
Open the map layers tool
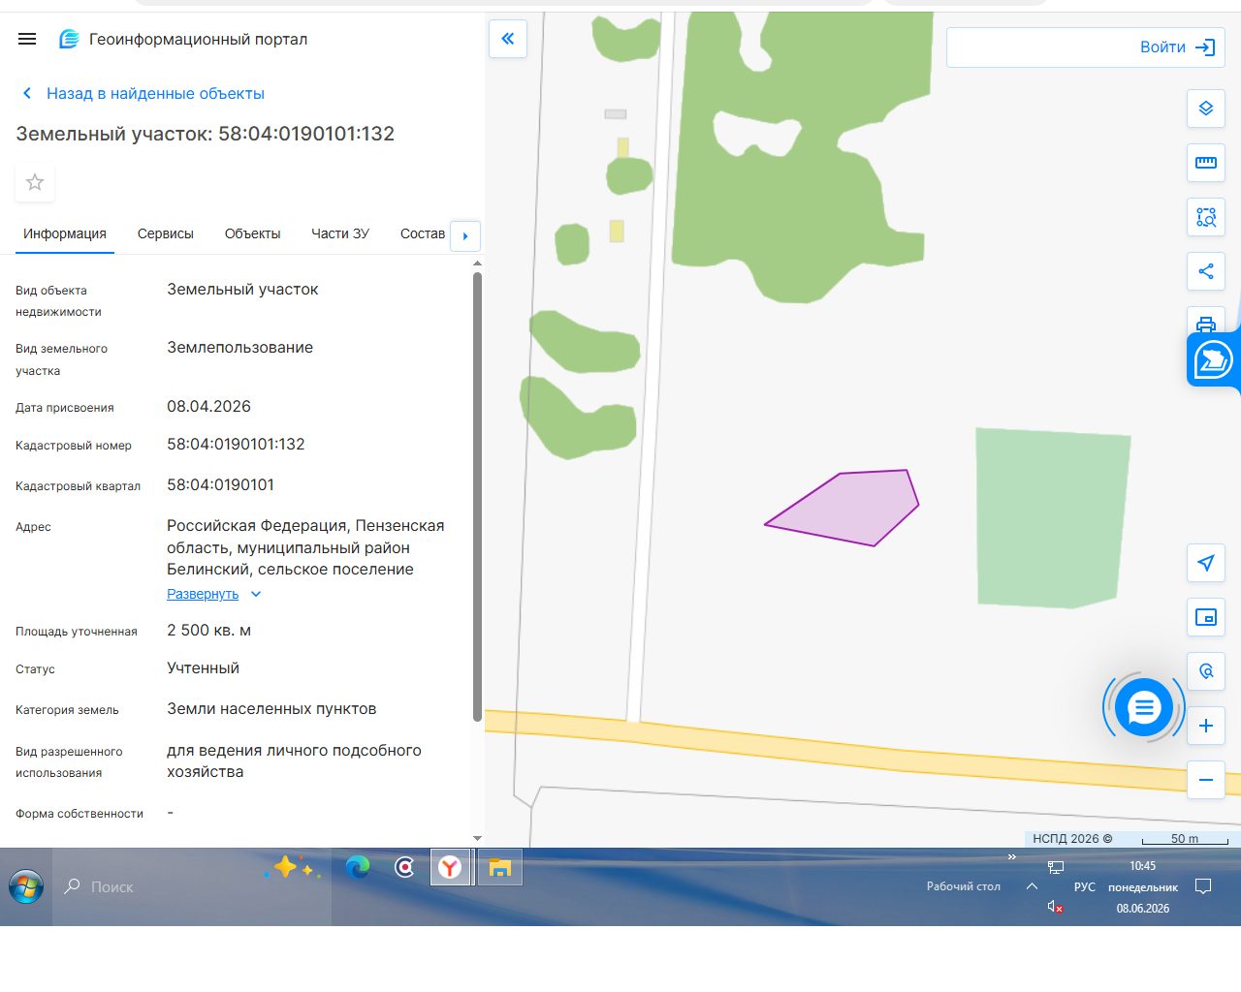1206,108
